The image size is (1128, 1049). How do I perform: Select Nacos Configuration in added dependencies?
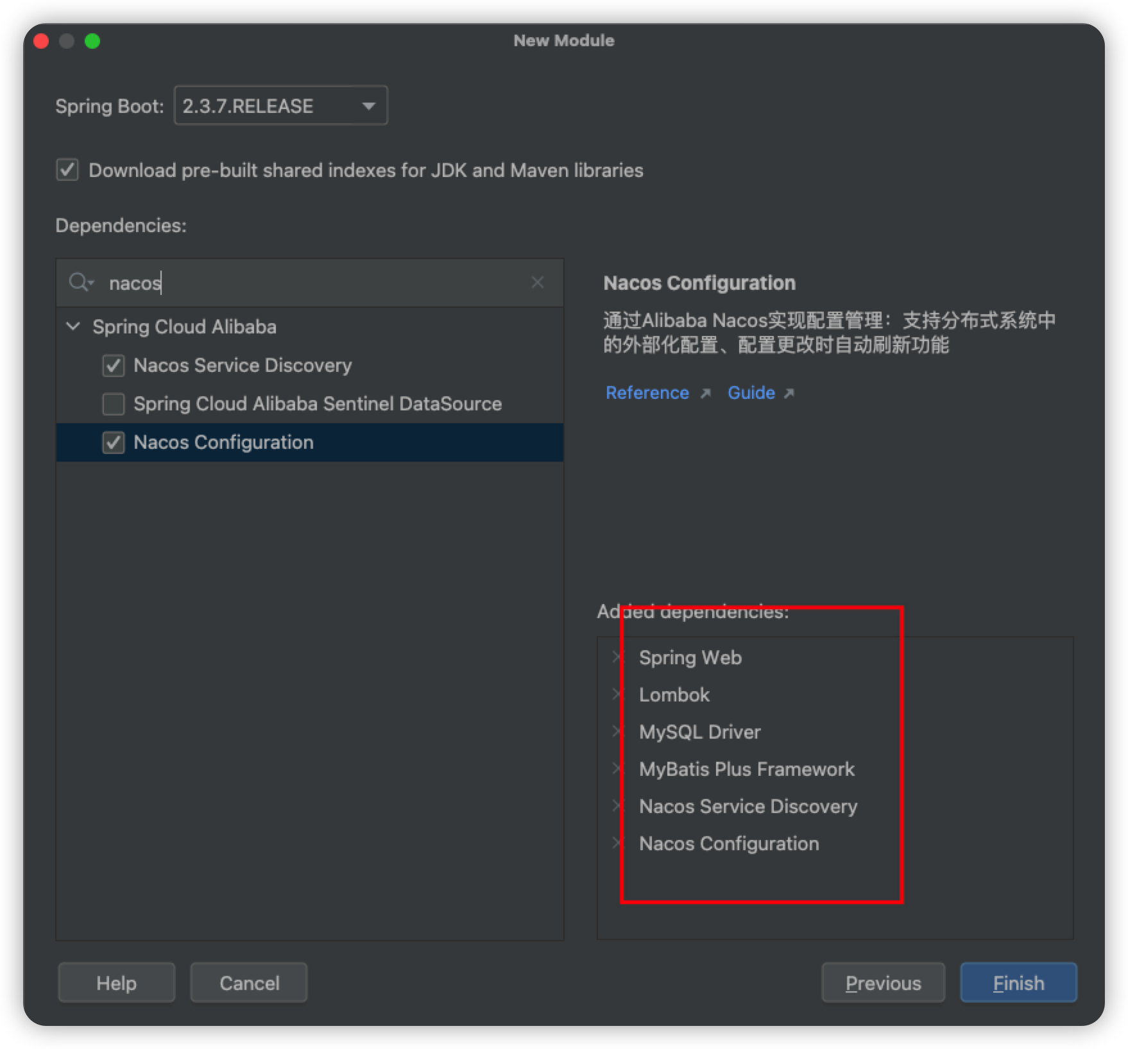(729, 843)
